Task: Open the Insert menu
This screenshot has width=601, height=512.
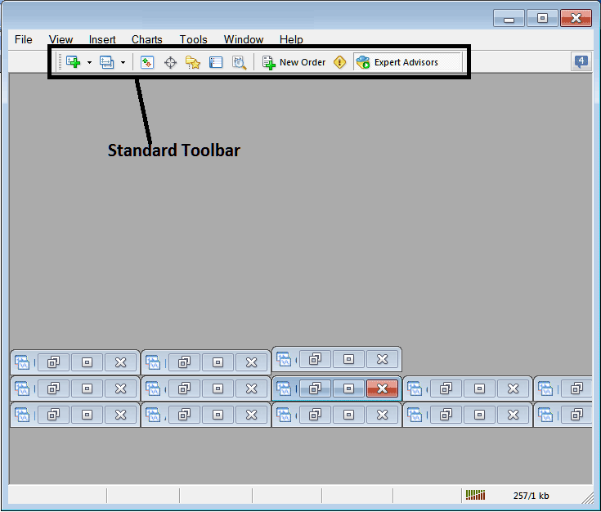Action: coord(102,39)
